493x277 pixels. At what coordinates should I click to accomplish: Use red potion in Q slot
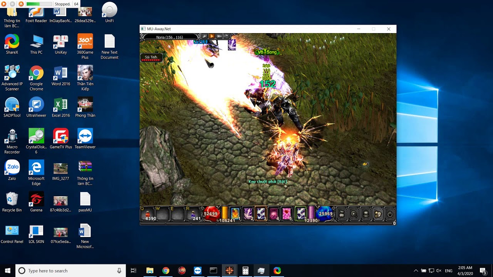click(x=148, y=214)
